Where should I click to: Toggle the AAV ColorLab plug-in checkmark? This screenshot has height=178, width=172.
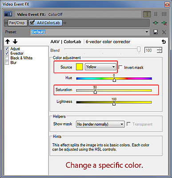pyautogui.click(x=32, y=23)
